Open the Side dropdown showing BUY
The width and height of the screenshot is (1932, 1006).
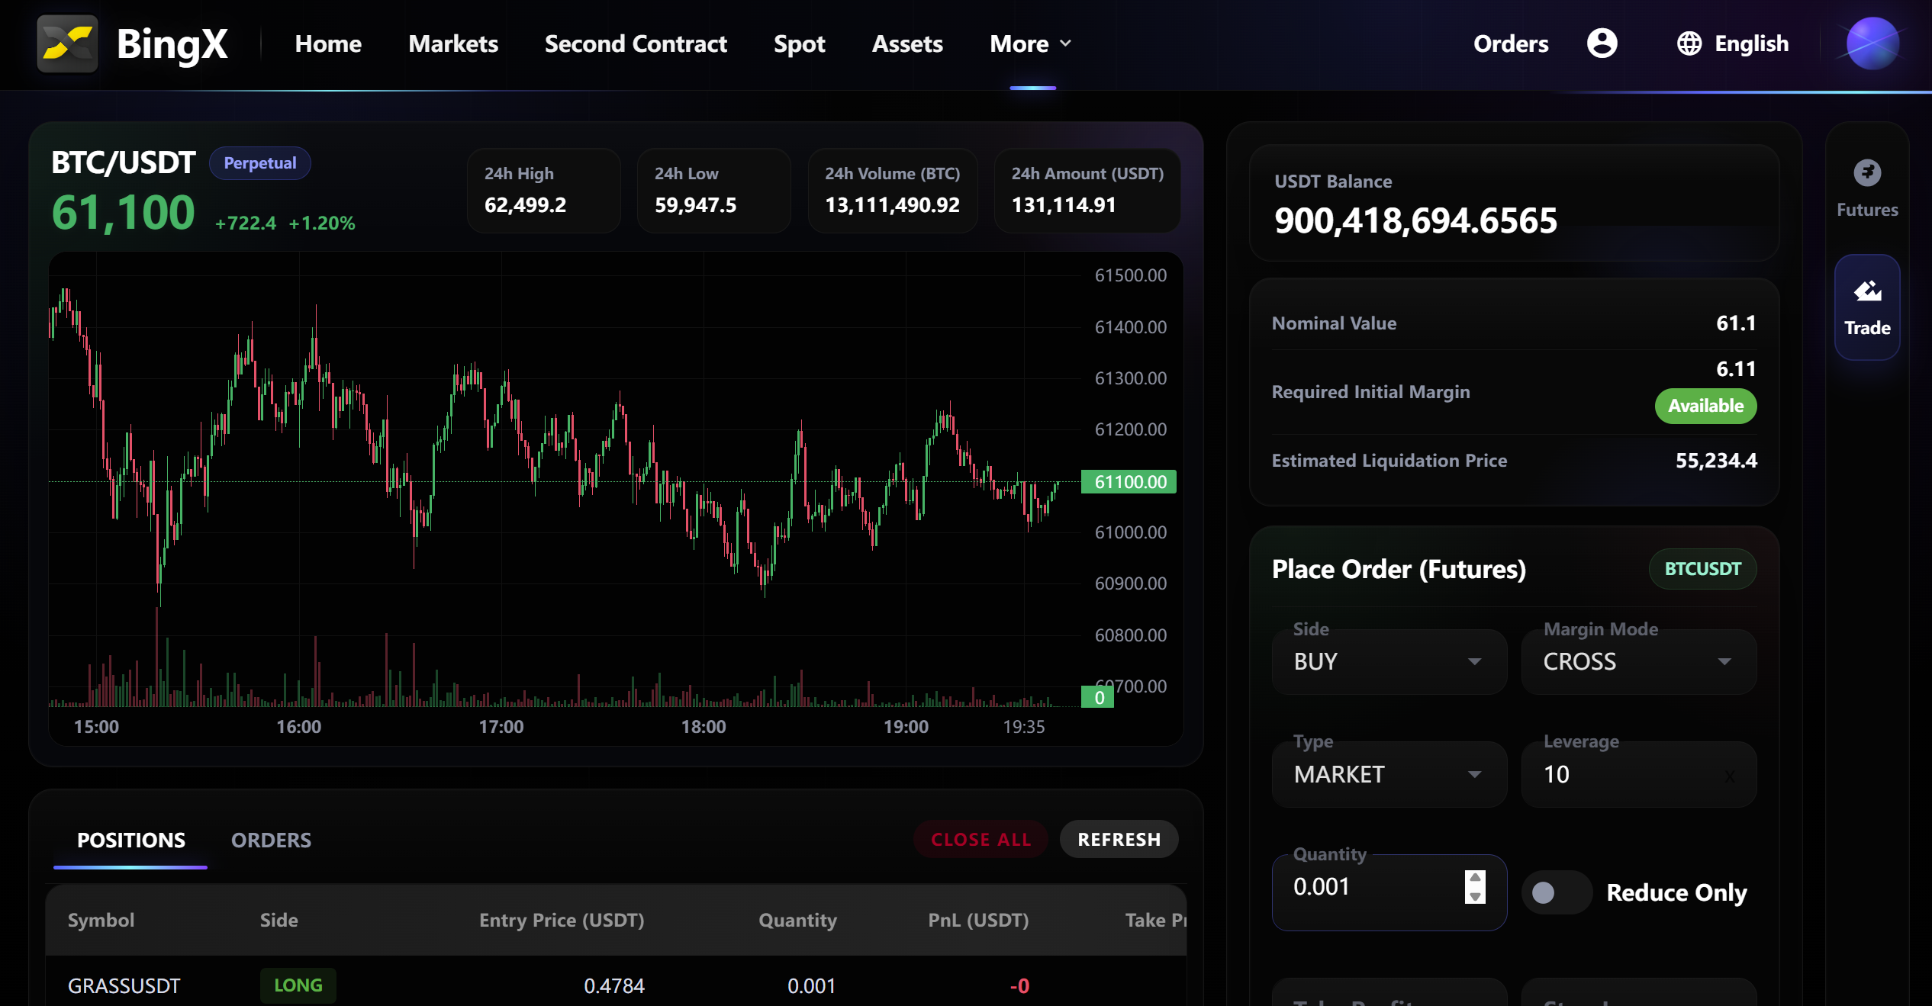click(1389, 661)
